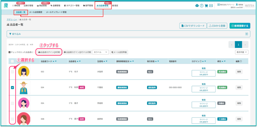Click the app logo at top left

(x=6, y=5)
